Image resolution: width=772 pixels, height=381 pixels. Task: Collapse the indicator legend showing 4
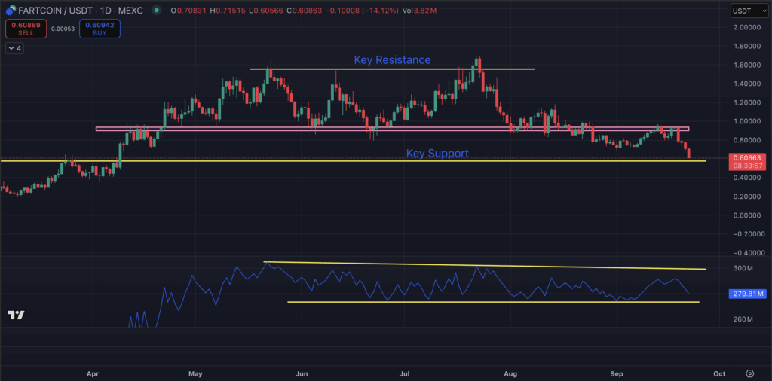15,48
